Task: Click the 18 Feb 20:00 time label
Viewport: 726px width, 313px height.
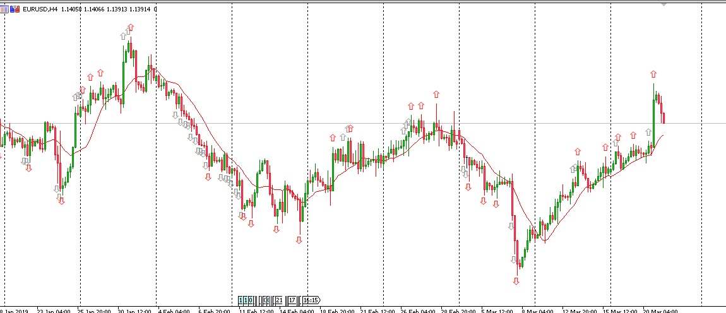Action: click(x=337, y=310)
